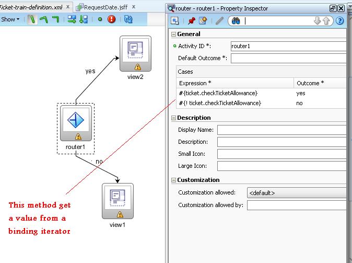
Task: Click the Activity ID input field
Action: pyautogui.click(x=288, y=46)
